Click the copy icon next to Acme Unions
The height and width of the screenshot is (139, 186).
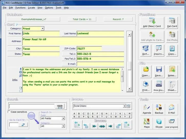click(128, 106)
